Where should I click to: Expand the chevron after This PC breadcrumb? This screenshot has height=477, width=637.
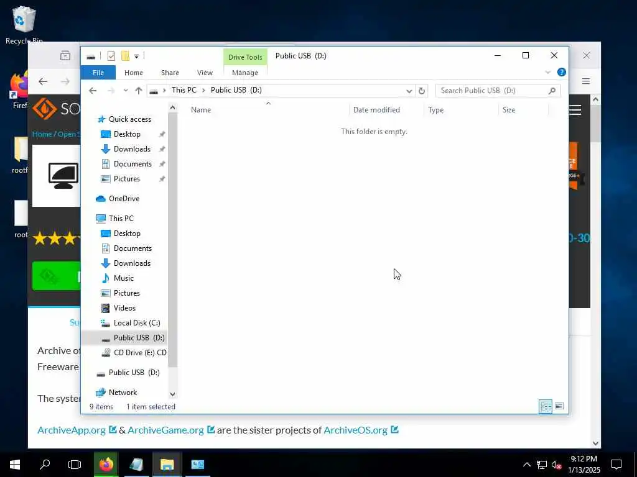click(x=203, y=90)
